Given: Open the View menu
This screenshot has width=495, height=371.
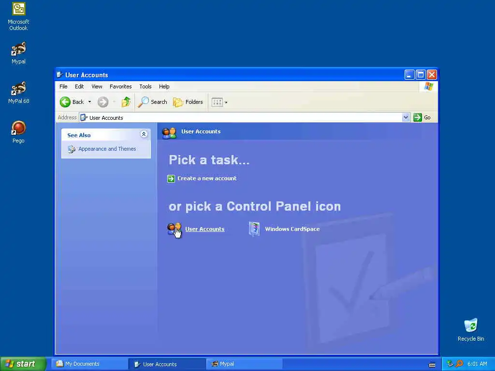Looking at the screenshot, I should pyautogui.click(x=97, y=86).
